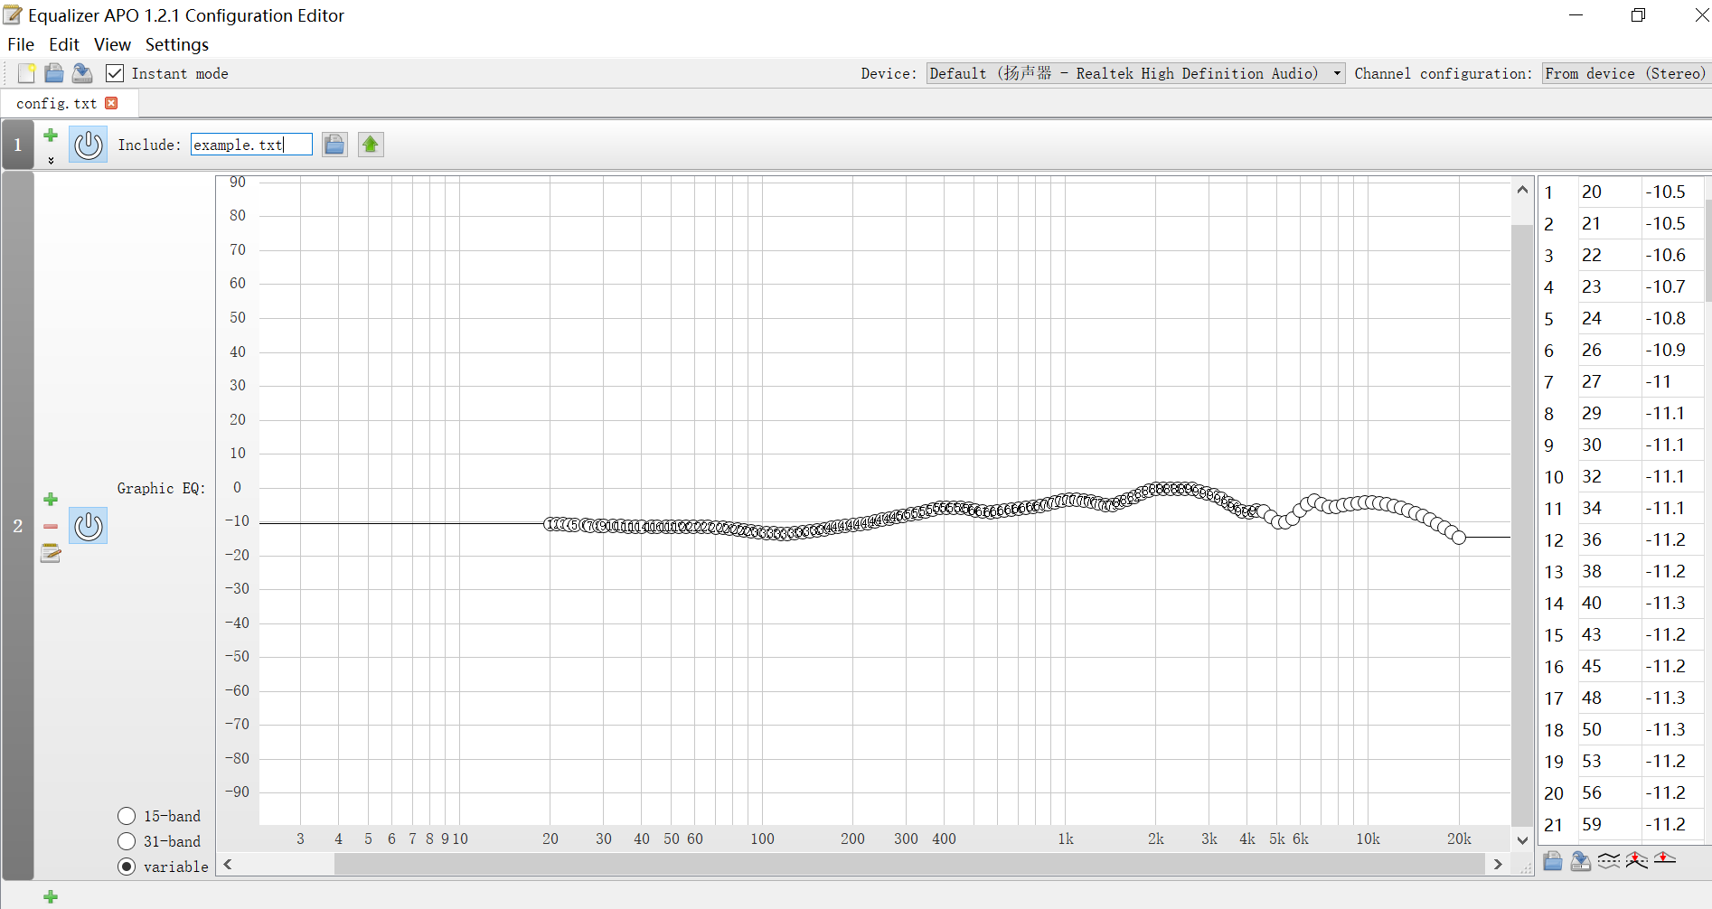Click the horizontal scrollbar right arrow
Image resolution: width=1712 pixels, height=909 pixels.
point(1498,865)
